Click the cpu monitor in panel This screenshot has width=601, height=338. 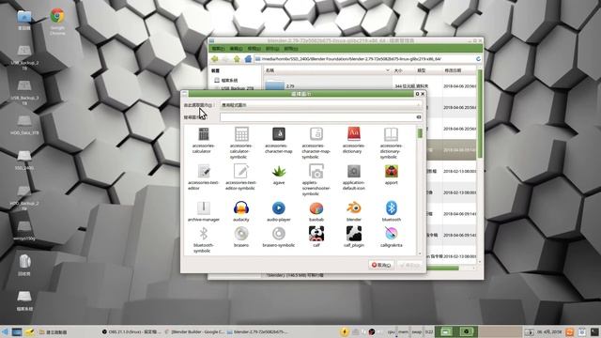point(391,331)
